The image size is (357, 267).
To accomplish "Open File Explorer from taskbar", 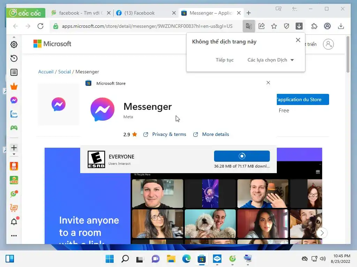I will tap(171, 259).
